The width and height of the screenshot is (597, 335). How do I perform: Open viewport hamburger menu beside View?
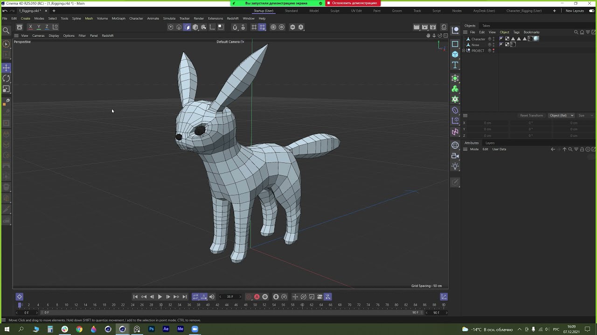(16, 36)
